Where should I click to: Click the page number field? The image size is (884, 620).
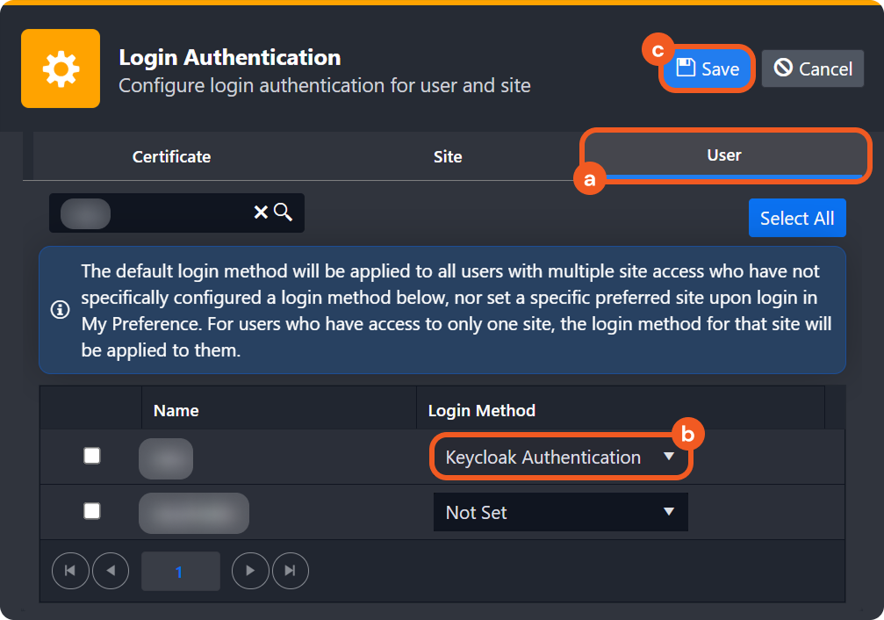pyautogui.click(x=180, y=572)
